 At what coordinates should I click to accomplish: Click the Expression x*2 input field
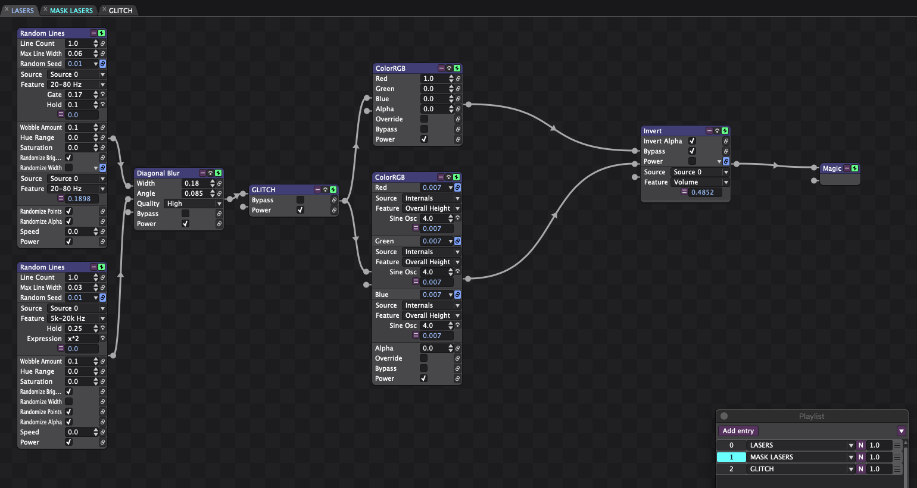[x=82, y=339]
